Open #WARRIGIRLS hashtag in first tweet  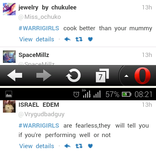coord(39,28)
